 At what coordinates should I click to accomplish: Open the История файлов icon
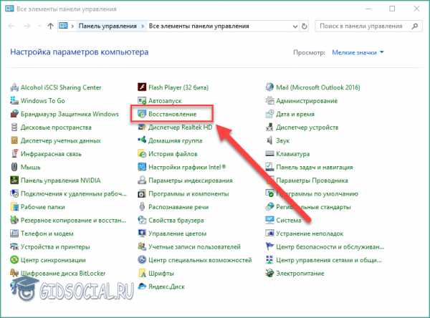tap(142, 154)
